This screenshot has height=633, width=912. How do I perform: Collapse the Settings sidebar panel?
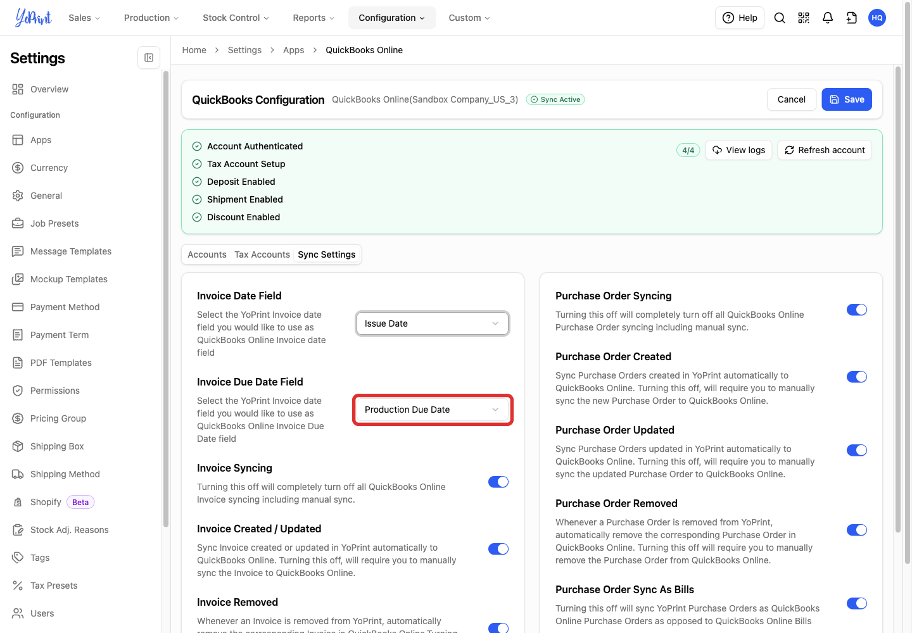(149, 58)
